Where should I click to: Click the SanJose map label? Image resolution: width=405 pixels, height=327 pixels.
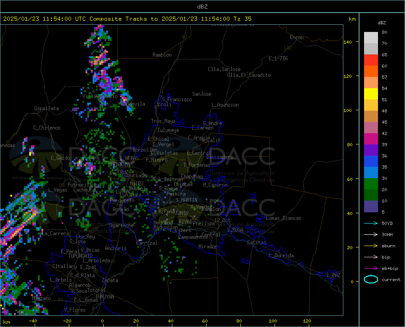tap(202, 94)
